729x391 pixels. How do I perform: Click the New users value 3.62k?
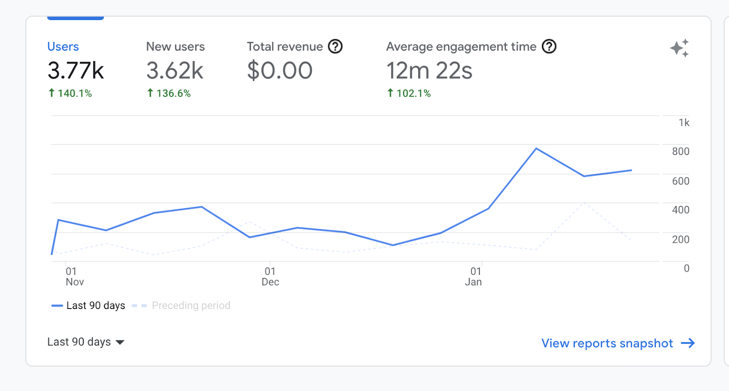pyautogui.click(x=175, y=71)
